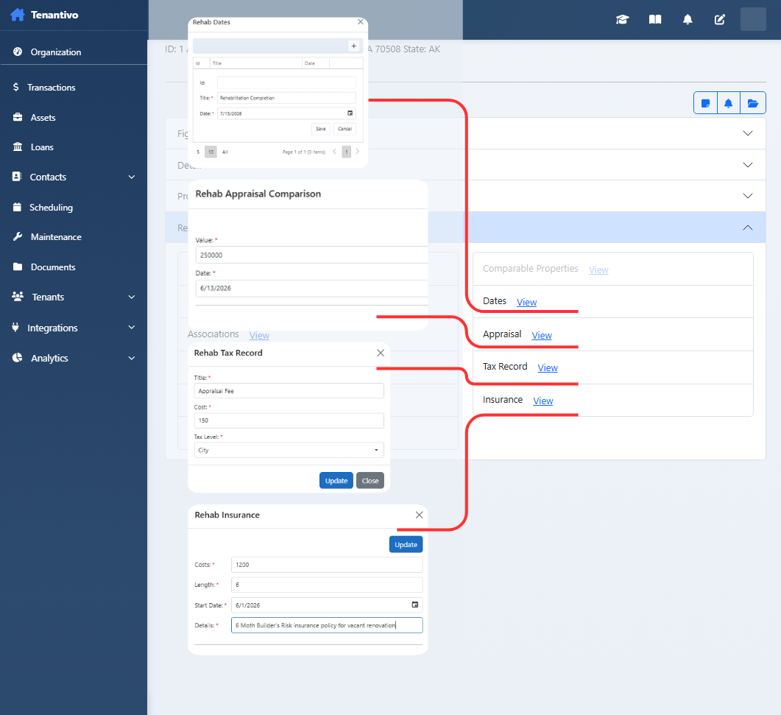Click the tax record Cost field showing 150
Image resolution: width=781 pixels, height=715 pixels.
[289, 420]
